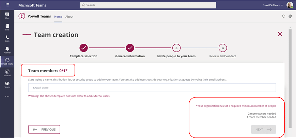Expand the Powell Software account dropdown

(272, 5)
